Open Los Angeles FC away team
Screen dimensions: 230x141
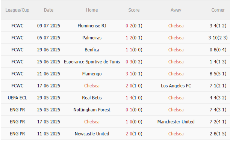coord(176,86)
